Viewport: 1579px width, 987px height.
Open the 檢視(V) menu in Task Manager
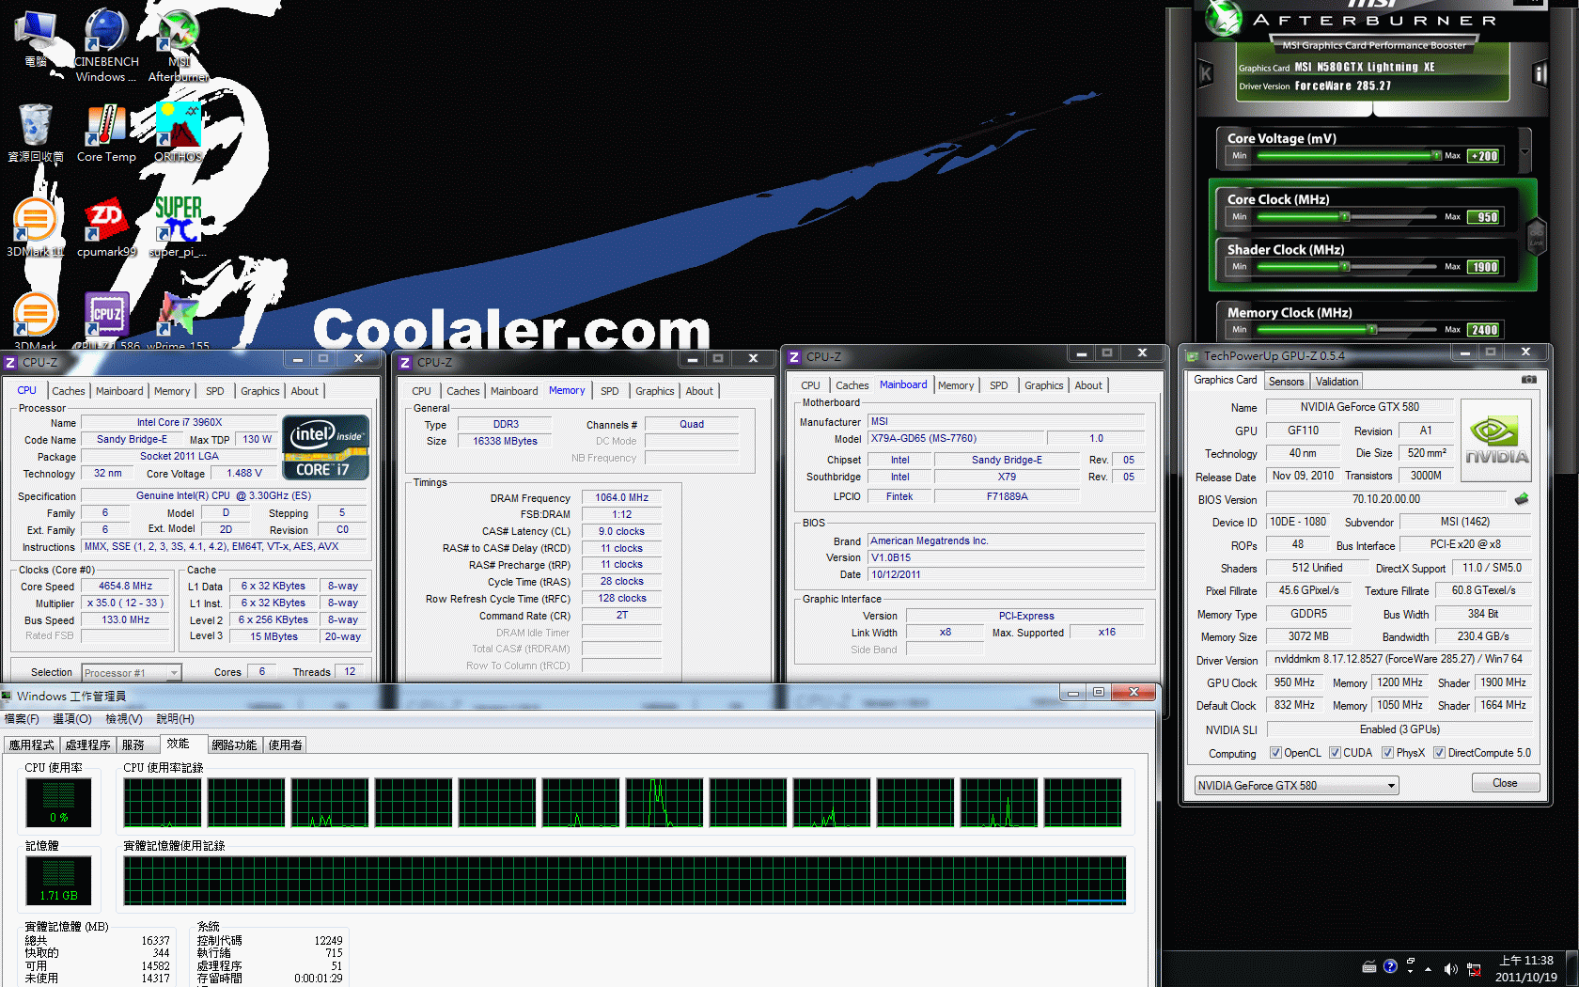click(124, 719)
